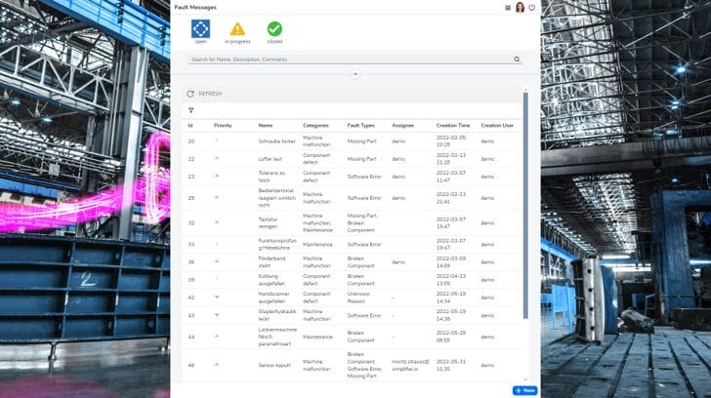Click the search magnifier icon

[x=517, y=60]
